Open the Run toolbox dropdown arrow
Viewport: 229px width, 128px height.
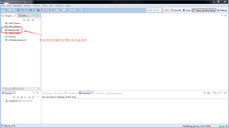41,10
